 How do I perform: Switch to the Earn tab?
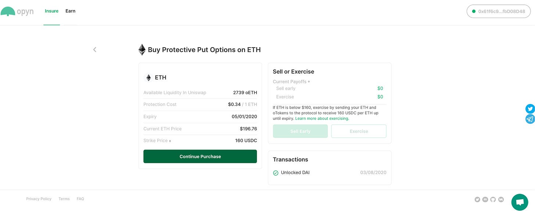(x=70, y=11)
